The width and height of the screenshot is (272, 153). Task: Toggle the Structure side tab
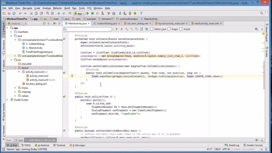[x=3, y=48]
